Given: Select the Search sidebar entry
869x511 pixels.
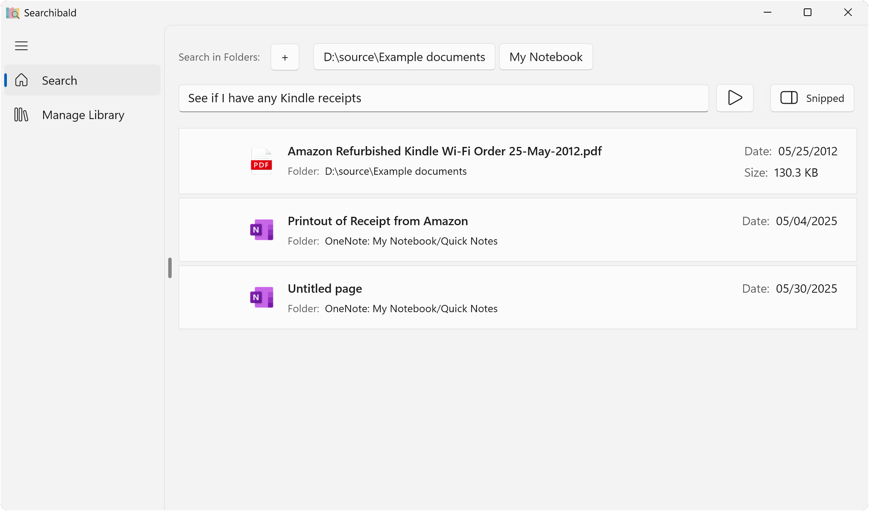Looking at the screenshot, I should pos(60,80).
